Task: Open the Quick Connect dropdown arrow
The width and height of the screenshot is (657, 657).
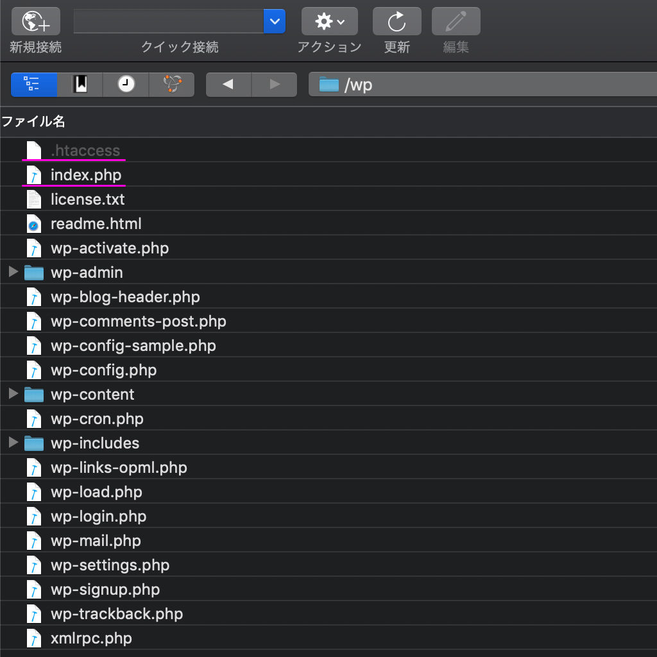Action: tap(275, 21)
